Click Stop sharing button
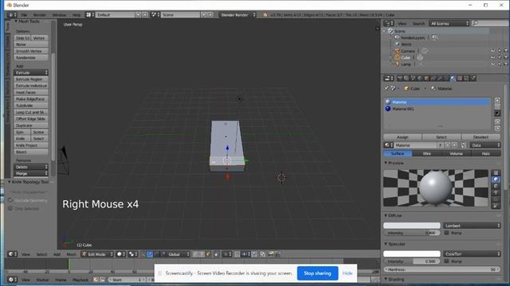Viewport: 510px width, 286px height. [x=317, y=273]
